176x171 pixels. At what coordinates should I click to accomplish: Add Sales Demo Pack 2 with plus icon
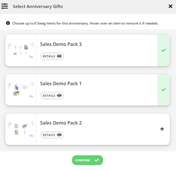click(162, 129)
